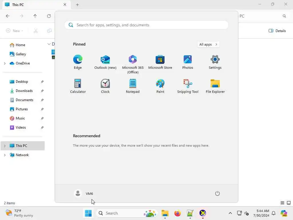Launch Firefox from the taskbar

[x=177, y=213]
